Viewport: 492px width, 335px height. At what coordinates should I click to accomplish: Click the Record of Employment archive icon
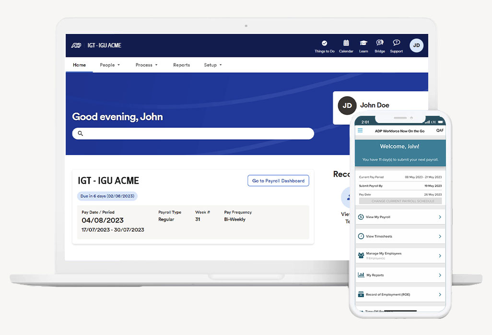tap(361, 294)
